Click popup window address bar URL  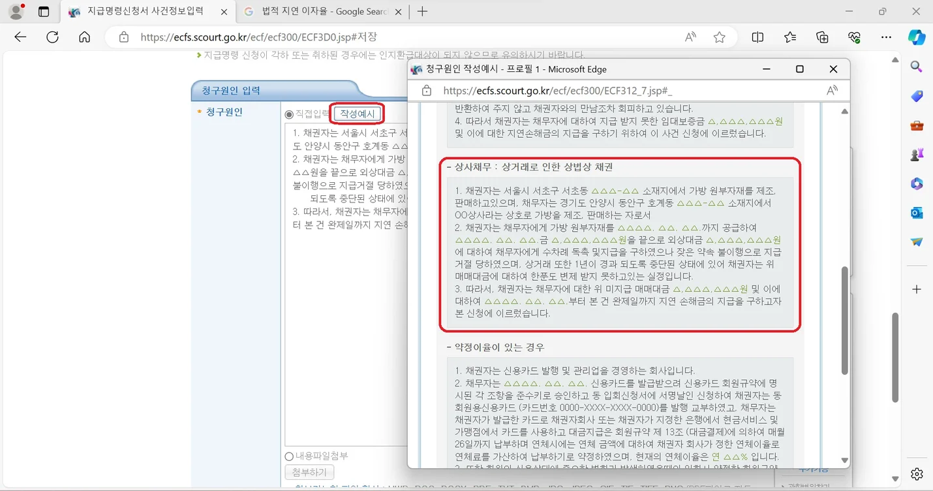[x=558, y=91]
